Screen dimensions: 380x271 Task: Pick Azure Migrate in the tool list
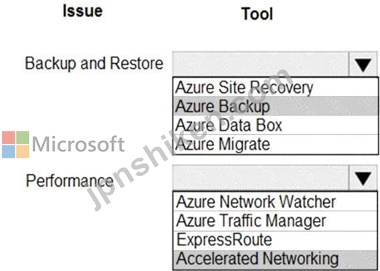click(276, 145)
